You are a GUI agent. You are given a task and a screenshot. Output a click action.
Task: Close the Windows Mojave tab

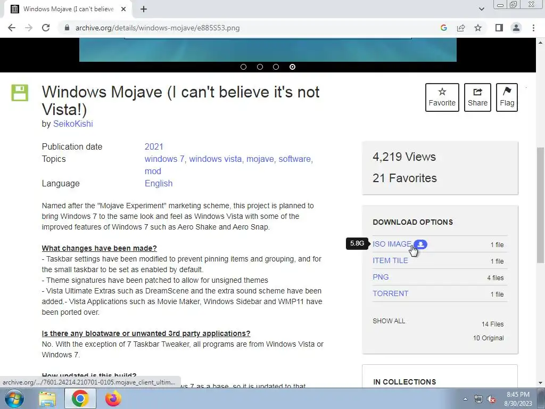coord(123,9)
